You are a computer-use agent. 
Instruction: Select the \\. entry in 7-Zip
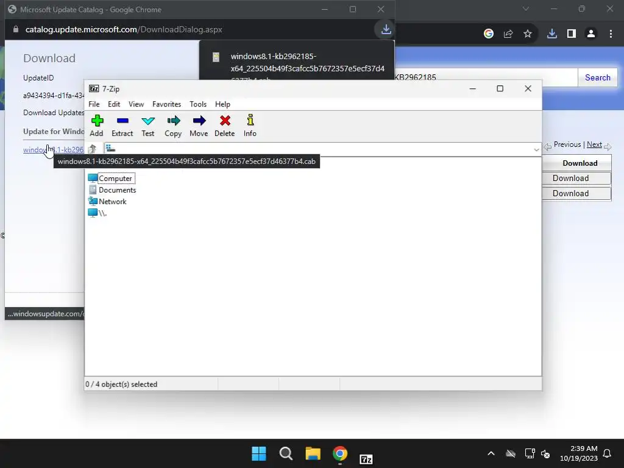tap(98, 213)
